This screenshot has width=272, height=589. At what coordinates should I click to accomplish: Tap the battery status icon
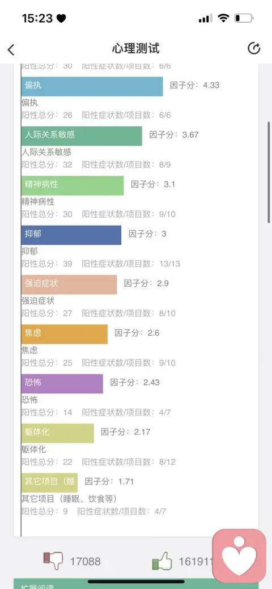244,18
